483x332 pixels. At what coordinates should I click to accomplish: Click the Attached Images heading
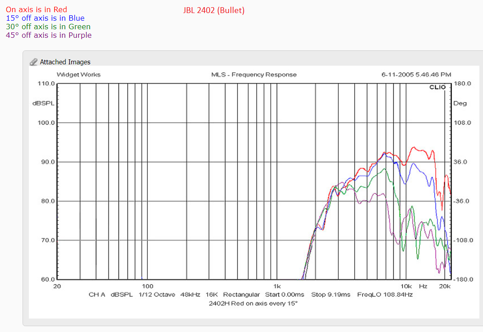point(65,62)
